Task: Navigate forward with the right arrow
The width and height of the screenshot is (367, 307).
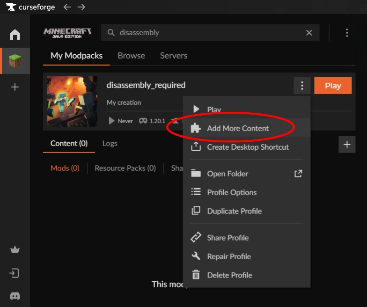Action: [81, 7]
